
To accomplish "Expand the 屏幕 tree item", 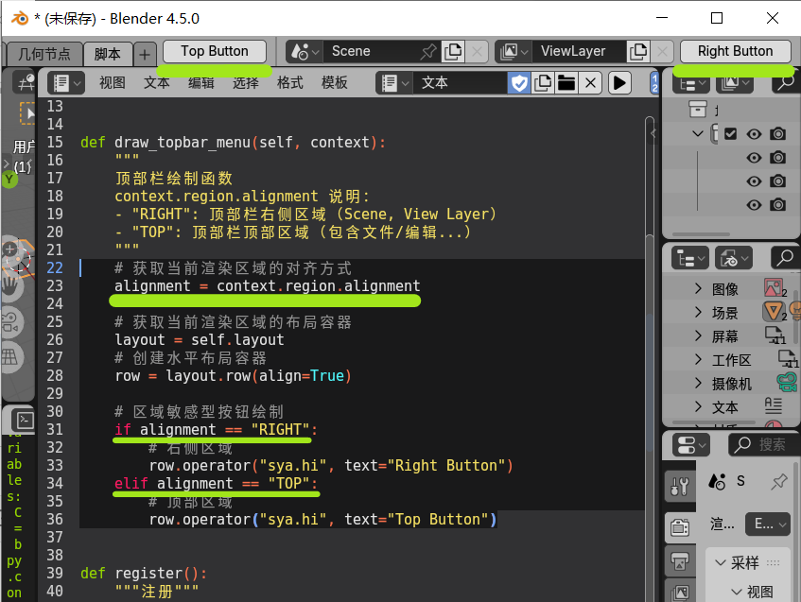I will (x=698, y=335).
